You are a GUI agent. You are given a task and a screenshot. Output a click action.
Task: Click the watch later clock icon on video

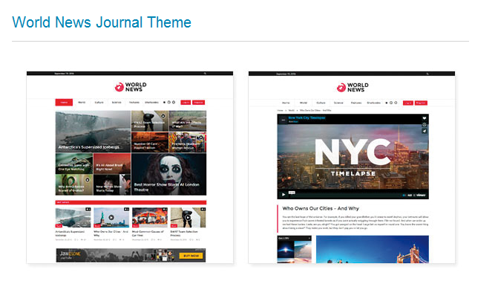(425, 125)
